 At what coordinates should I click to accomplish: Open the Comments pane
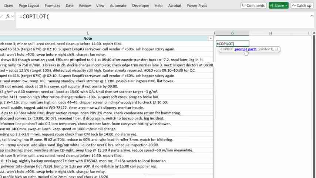(253, 6)
